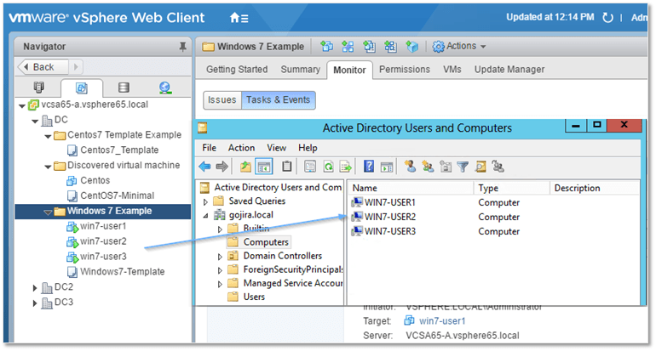Export list from Active Directory toolbar

point(346,167)
